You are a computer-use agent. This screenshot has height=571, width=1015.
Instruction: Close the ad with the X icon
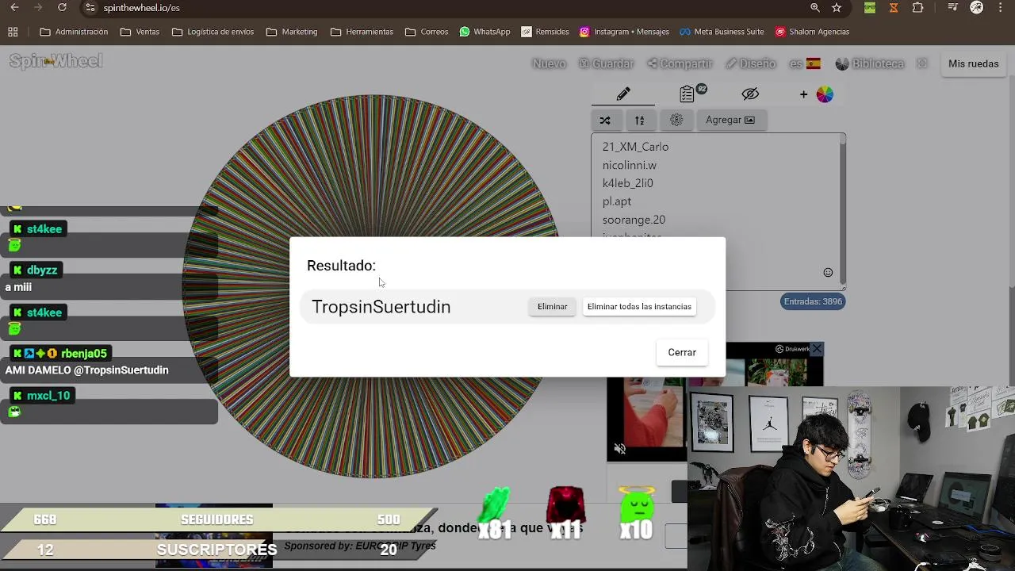(x=817, y=349)
